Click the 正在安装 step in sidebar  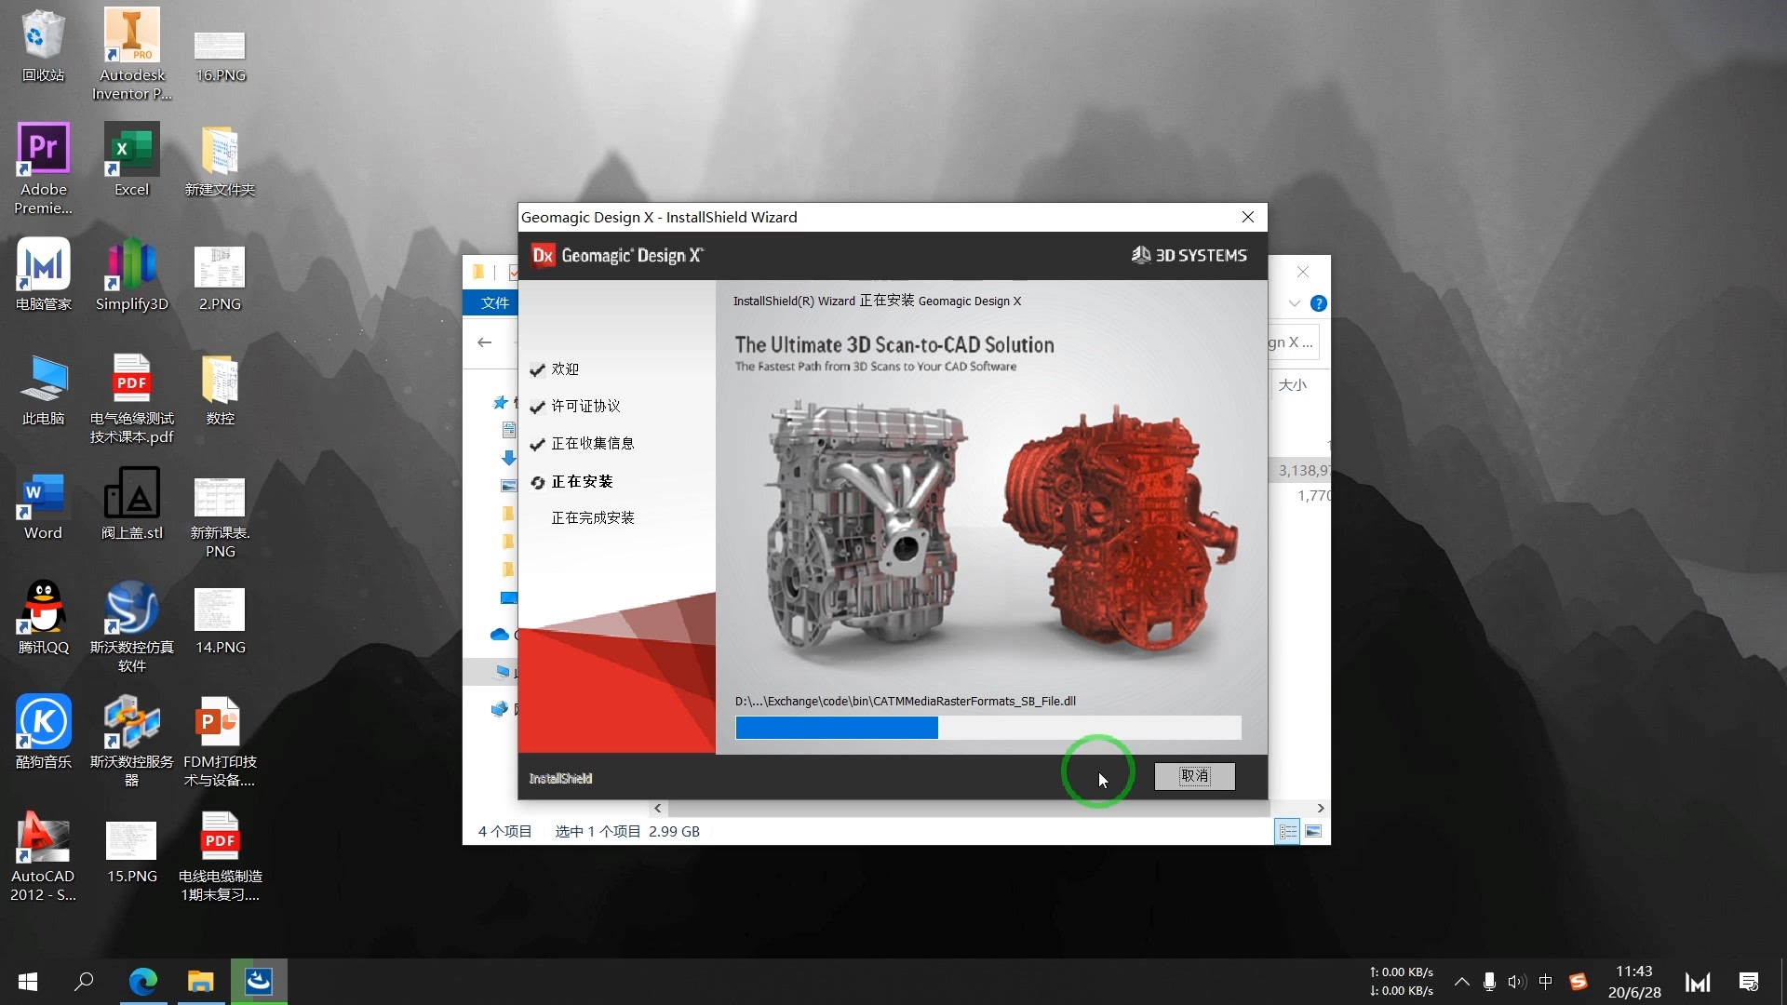click(x=582, y=481)
